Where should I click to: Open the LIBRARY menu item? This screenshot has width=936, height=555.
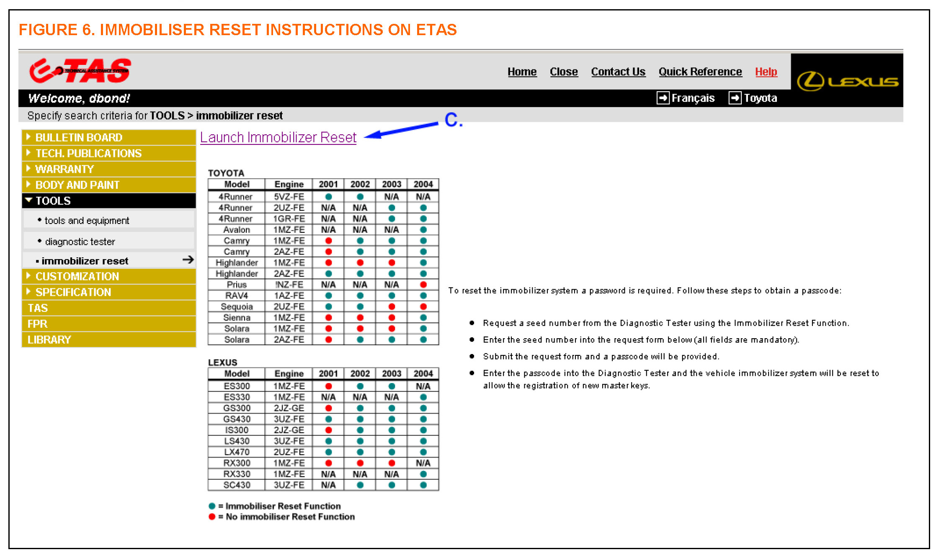pyautogui.click(x=49, y=339)
